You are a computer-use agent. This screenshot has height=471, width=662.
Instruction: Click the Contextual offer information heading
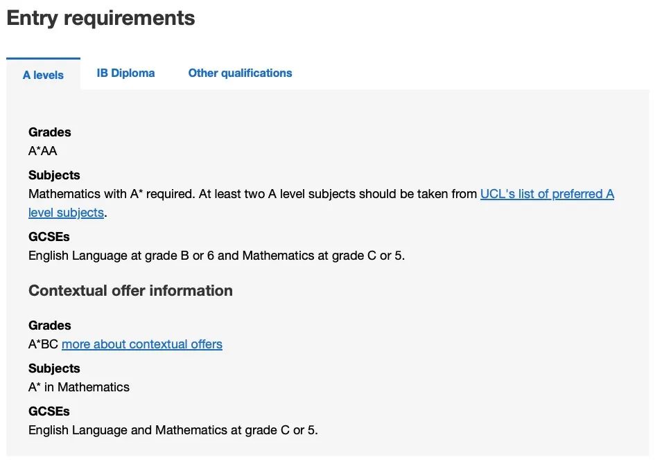[x=130, y=290]
